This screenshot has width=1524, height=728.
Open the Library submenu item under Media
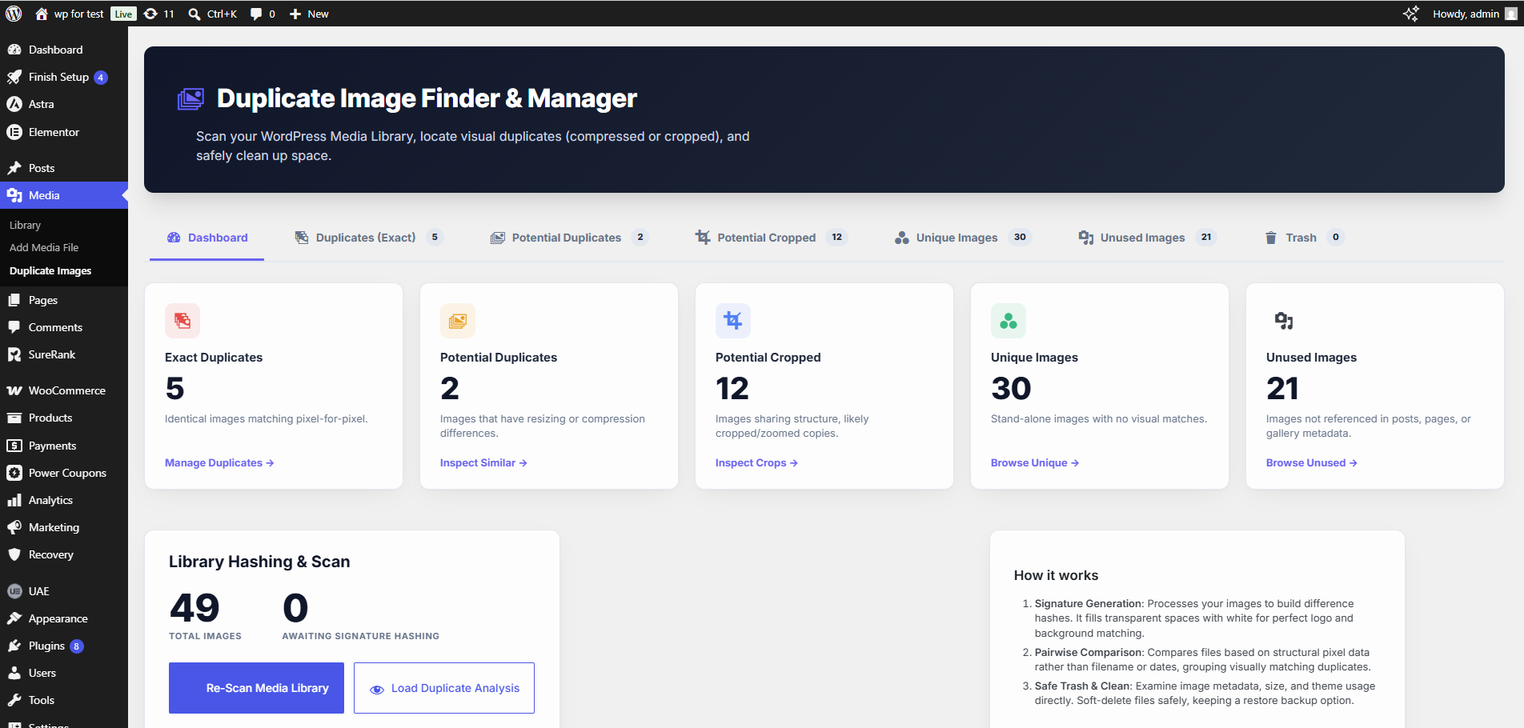(x=25, y=226)
